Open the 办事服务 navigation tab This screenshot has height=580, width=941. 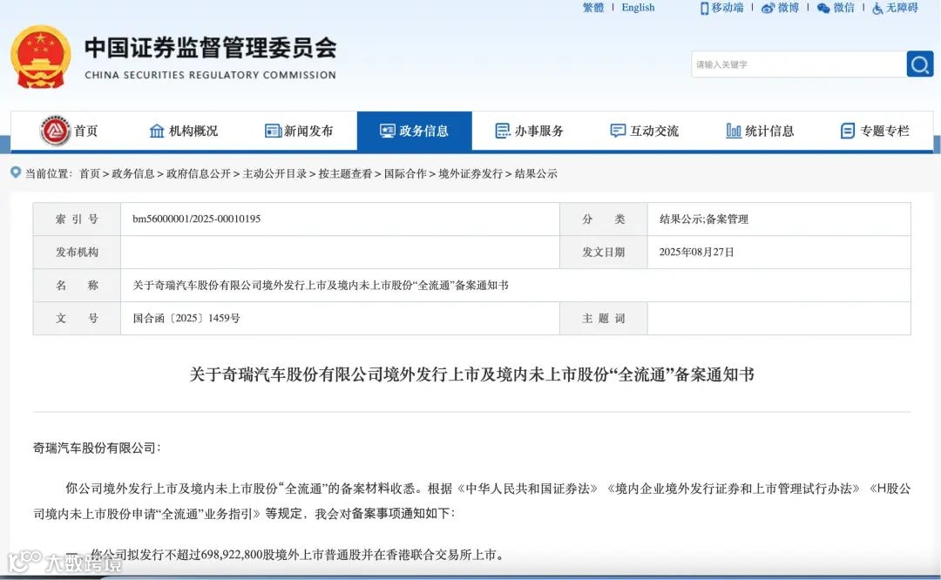click(x=530, y=131)
